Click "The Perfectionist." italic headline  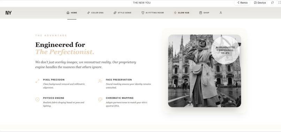(x=65, y=52)
